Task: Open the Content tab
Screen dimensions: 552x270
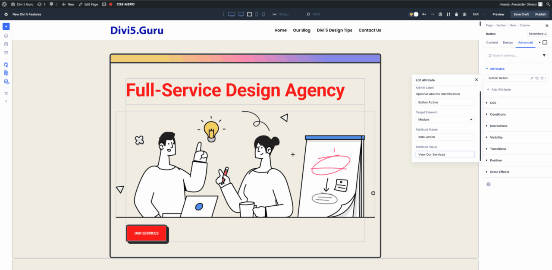Action: pyautogui.click(x=492, y=42)
